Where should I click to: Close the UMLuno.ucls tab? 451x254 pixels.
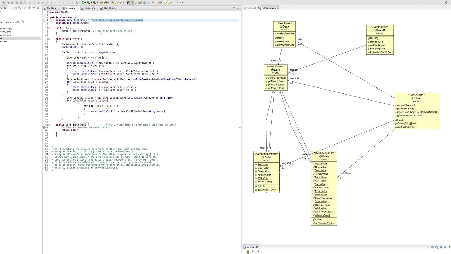pos(278,8)
